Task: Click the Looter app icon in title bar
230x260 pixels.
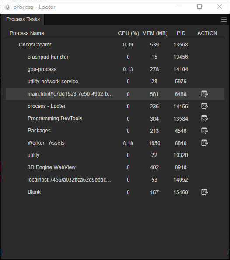Action: pos(7,7)
